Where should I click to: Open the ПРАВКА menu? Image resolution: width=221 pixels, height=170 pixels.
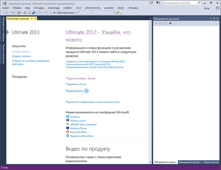point(17,8)
